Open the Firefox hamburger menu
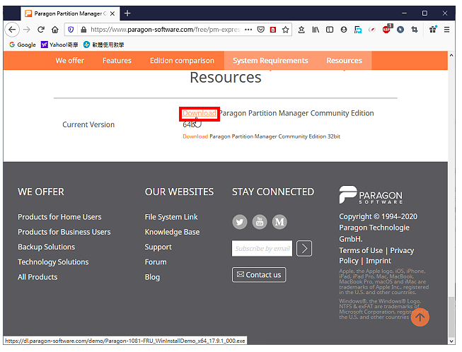 [446, 30]
